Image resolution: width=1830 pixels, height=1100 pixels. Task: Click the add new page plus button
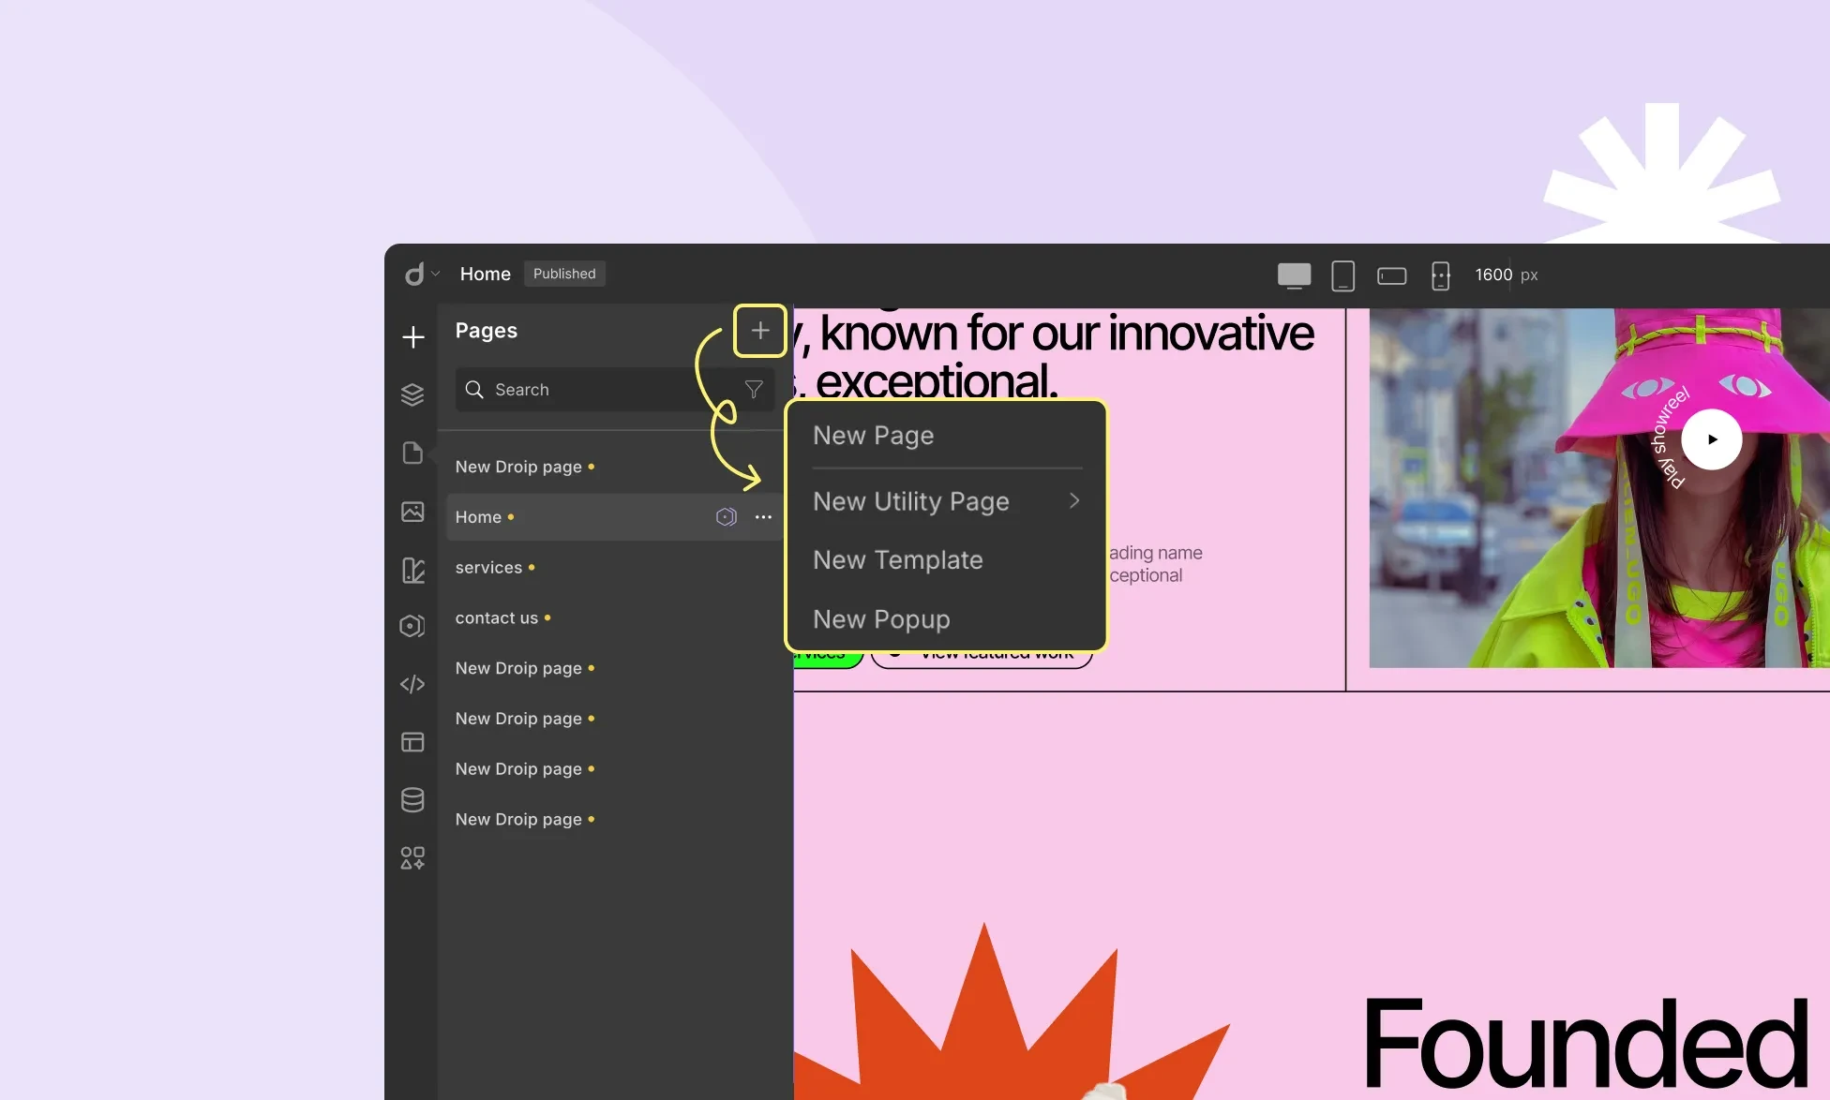click(x=760, y=331)
